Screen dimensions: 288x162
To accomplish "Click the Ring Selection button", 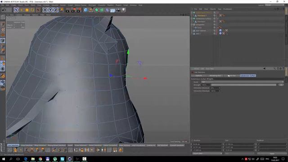I will point(40,145).
